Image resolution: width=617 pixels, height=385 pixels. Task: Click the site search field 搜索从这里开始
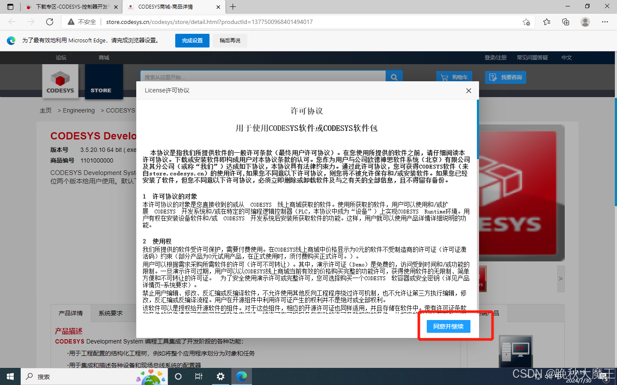coord(263,77)
